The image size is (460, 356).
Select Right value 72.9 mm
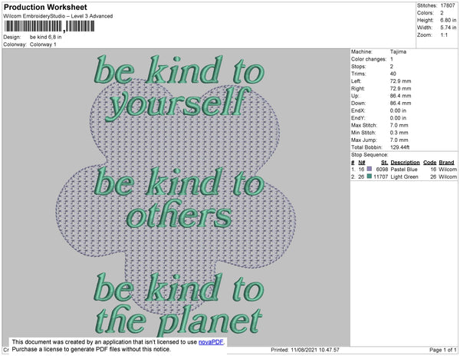400,88
